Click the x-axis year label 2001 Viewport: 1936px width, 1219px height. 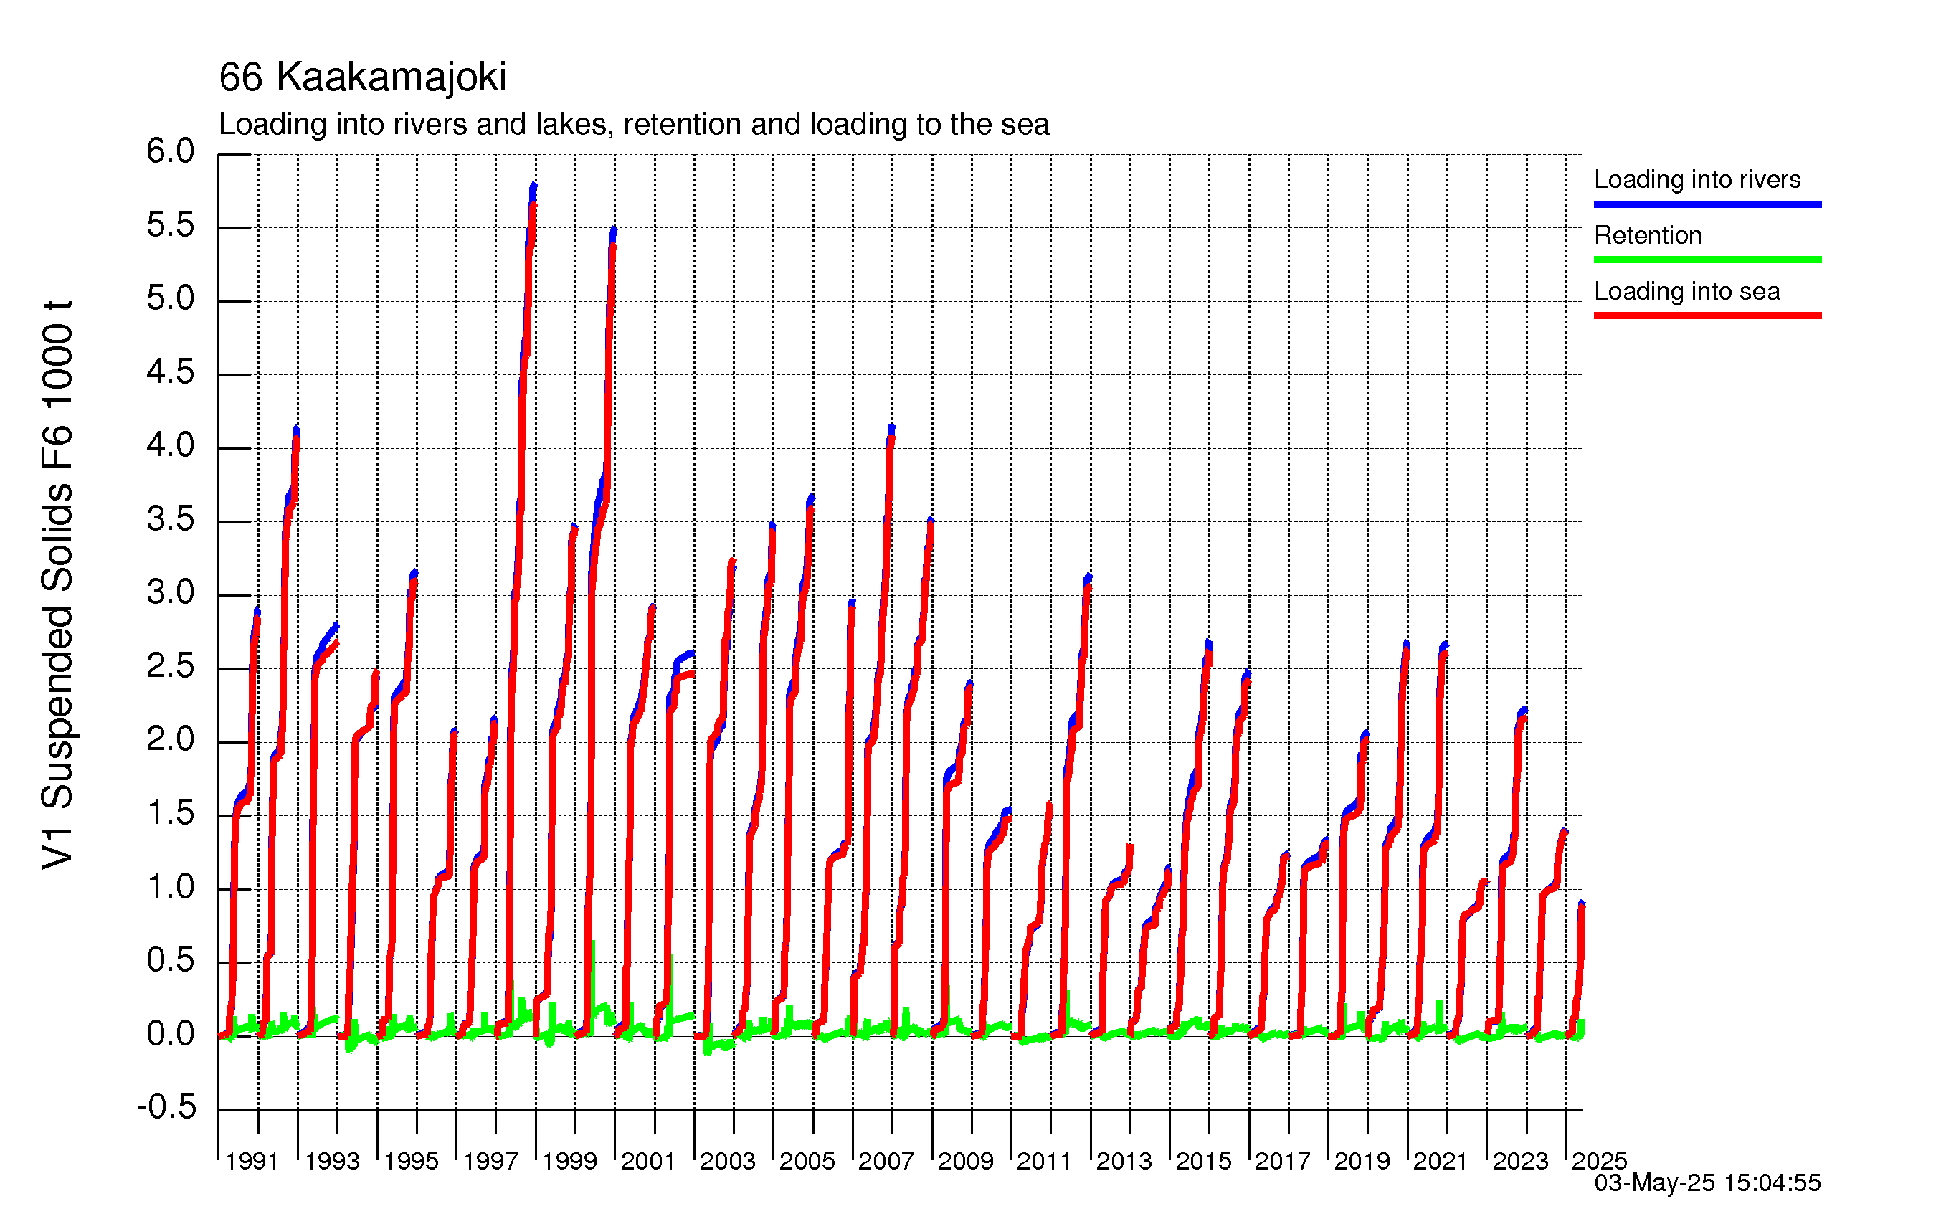[648, 1161]
